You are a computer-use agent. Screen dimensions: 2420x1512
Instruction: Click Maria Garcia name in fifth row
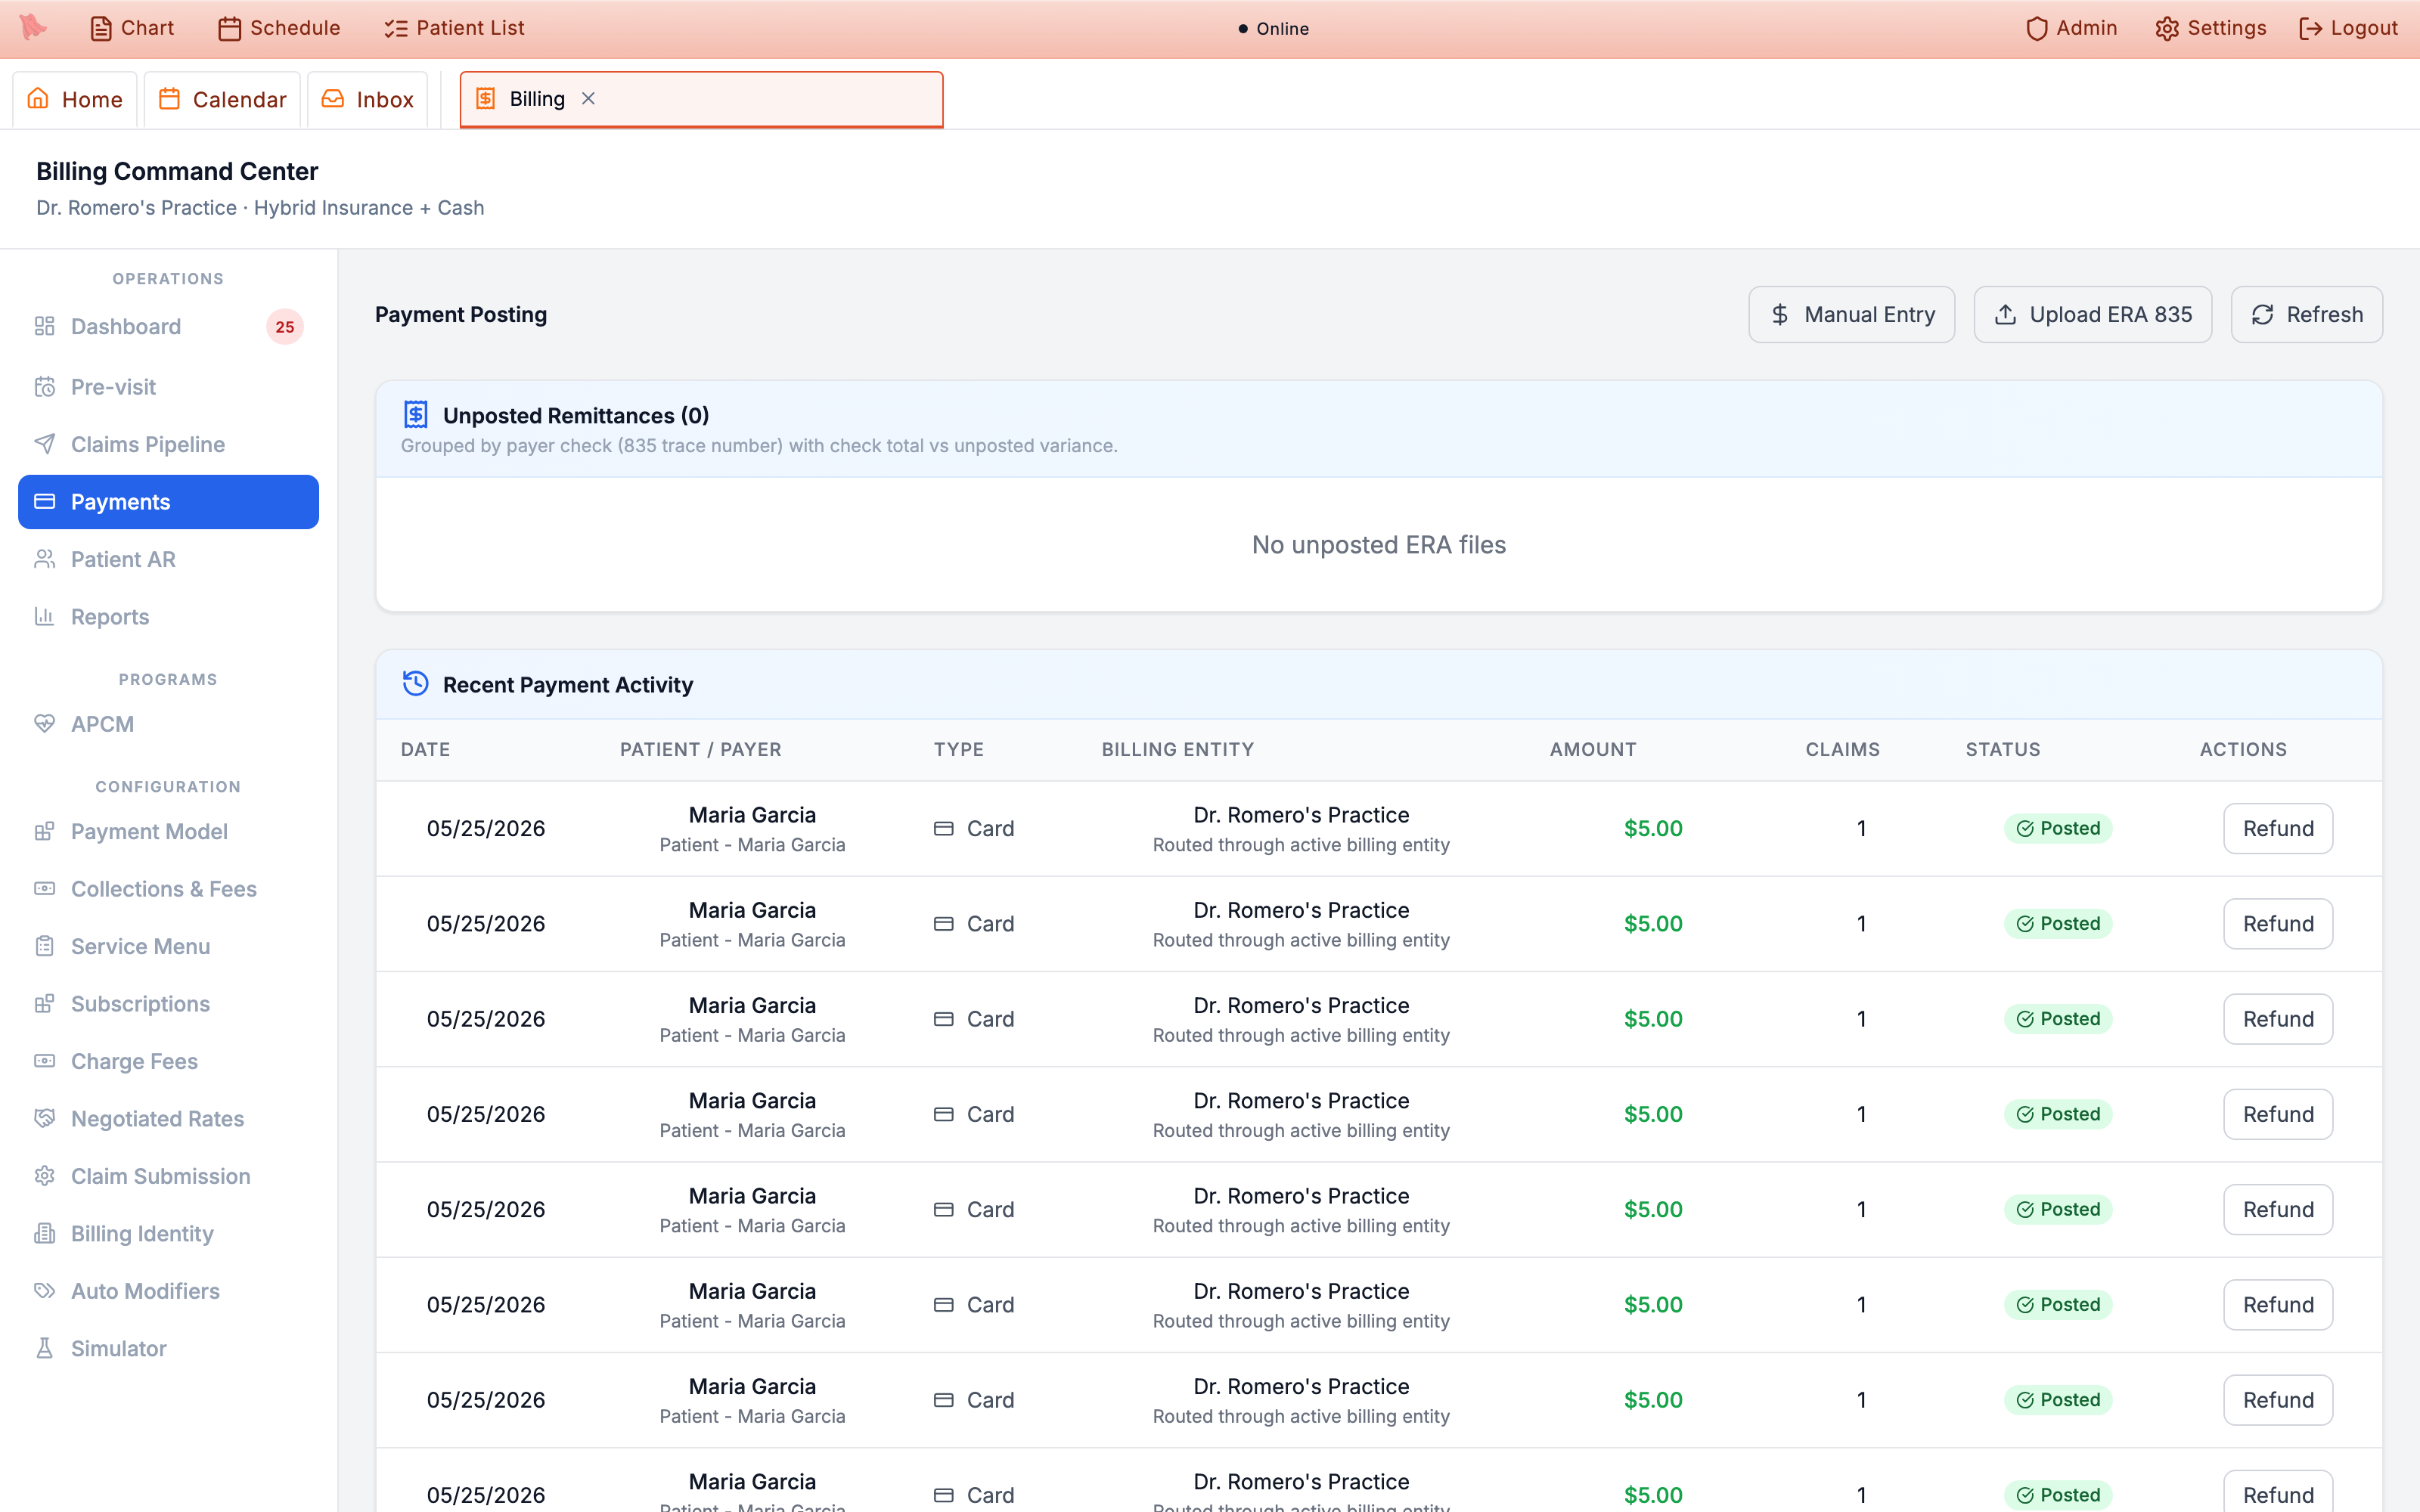(x=752, y=1196)
